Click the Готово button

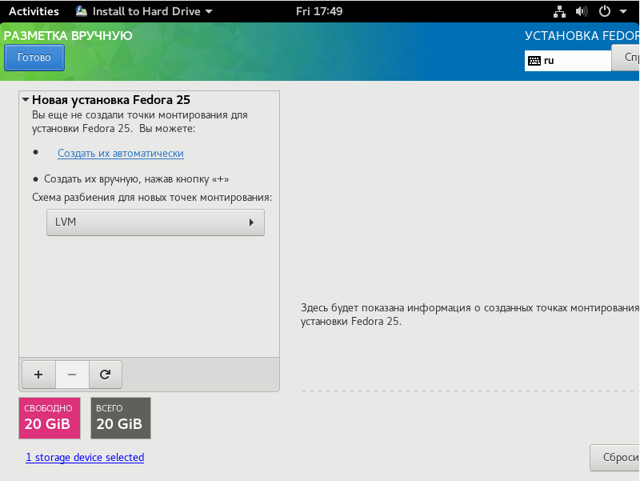pyautogui.click(x=34, y=58)
